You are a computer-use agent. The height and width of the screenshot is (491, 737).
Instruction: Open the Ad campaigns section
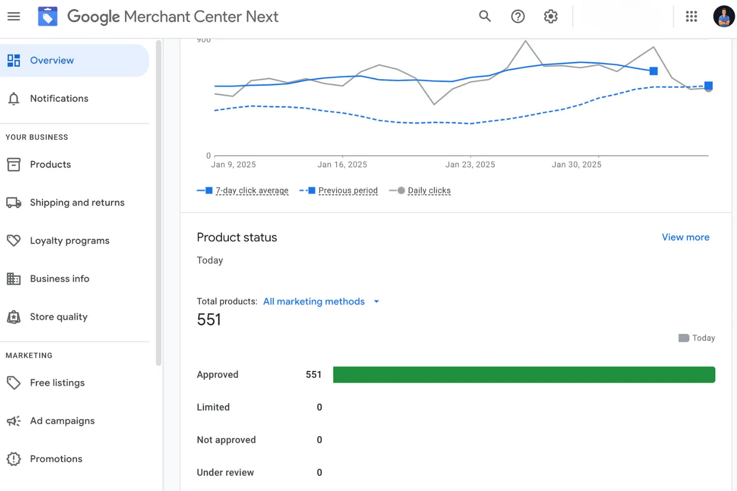[62, 421]
